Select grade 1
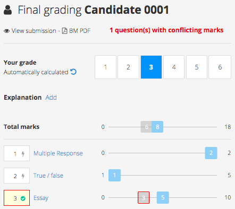 (105, 67)
